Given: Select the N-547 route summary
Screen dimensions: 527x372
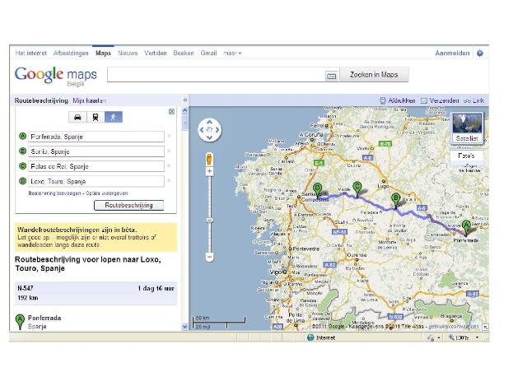Looking at the screenshot, I should click(96, 293).
